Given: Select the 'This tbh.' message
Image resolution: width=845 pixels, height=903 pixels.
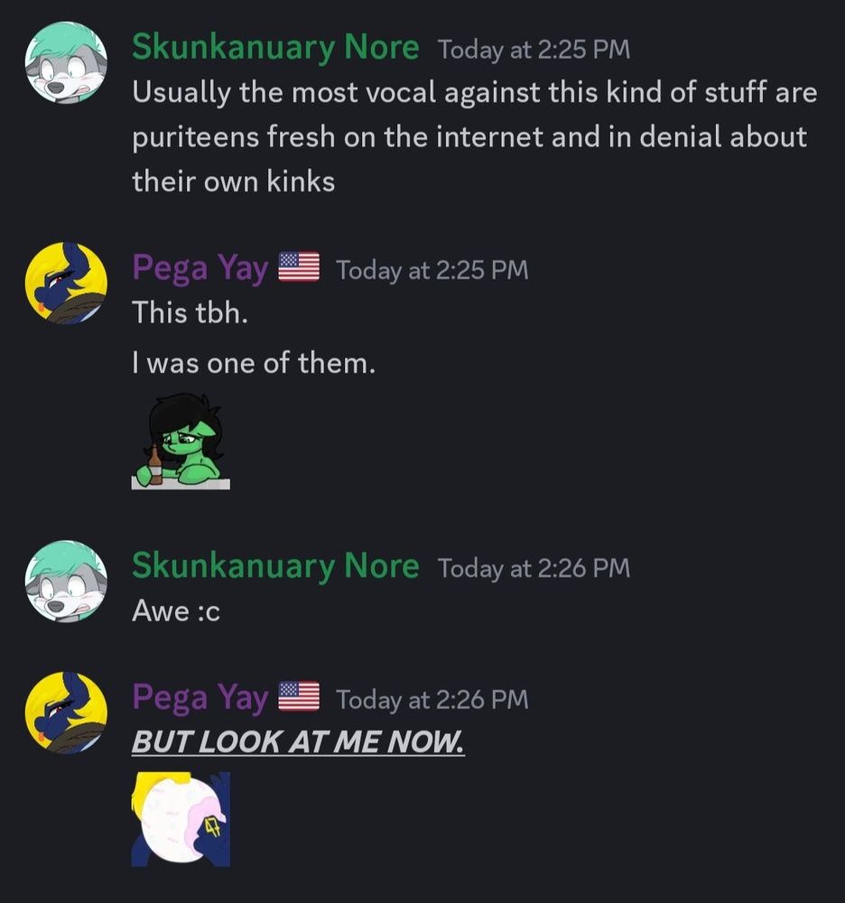Looking at the screenshot, I should click(190, 312).
